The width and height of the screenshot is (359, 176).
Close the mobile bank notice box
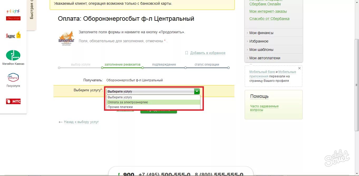(x=299, y=68)
